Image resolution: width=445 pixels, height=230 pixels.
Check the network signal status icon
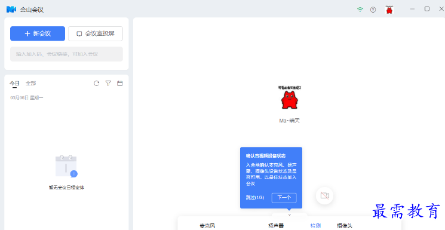[360, 10]
